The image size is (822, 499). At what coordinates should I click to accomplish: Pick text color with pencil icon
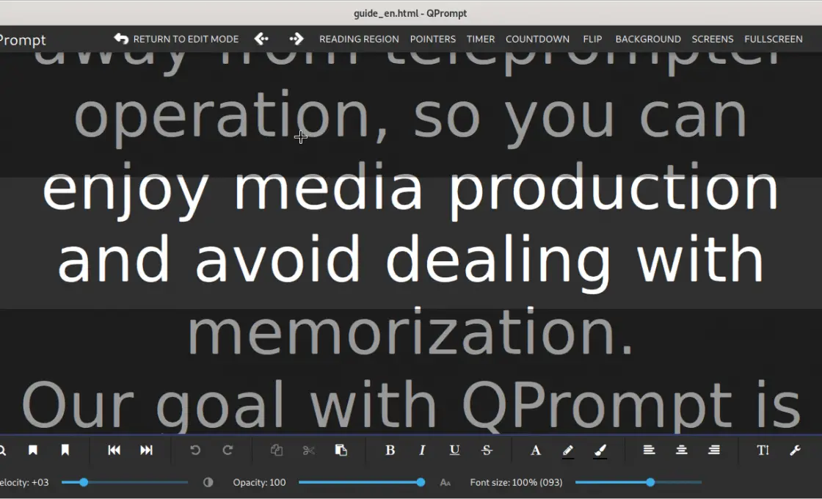(x=568, y=451)
